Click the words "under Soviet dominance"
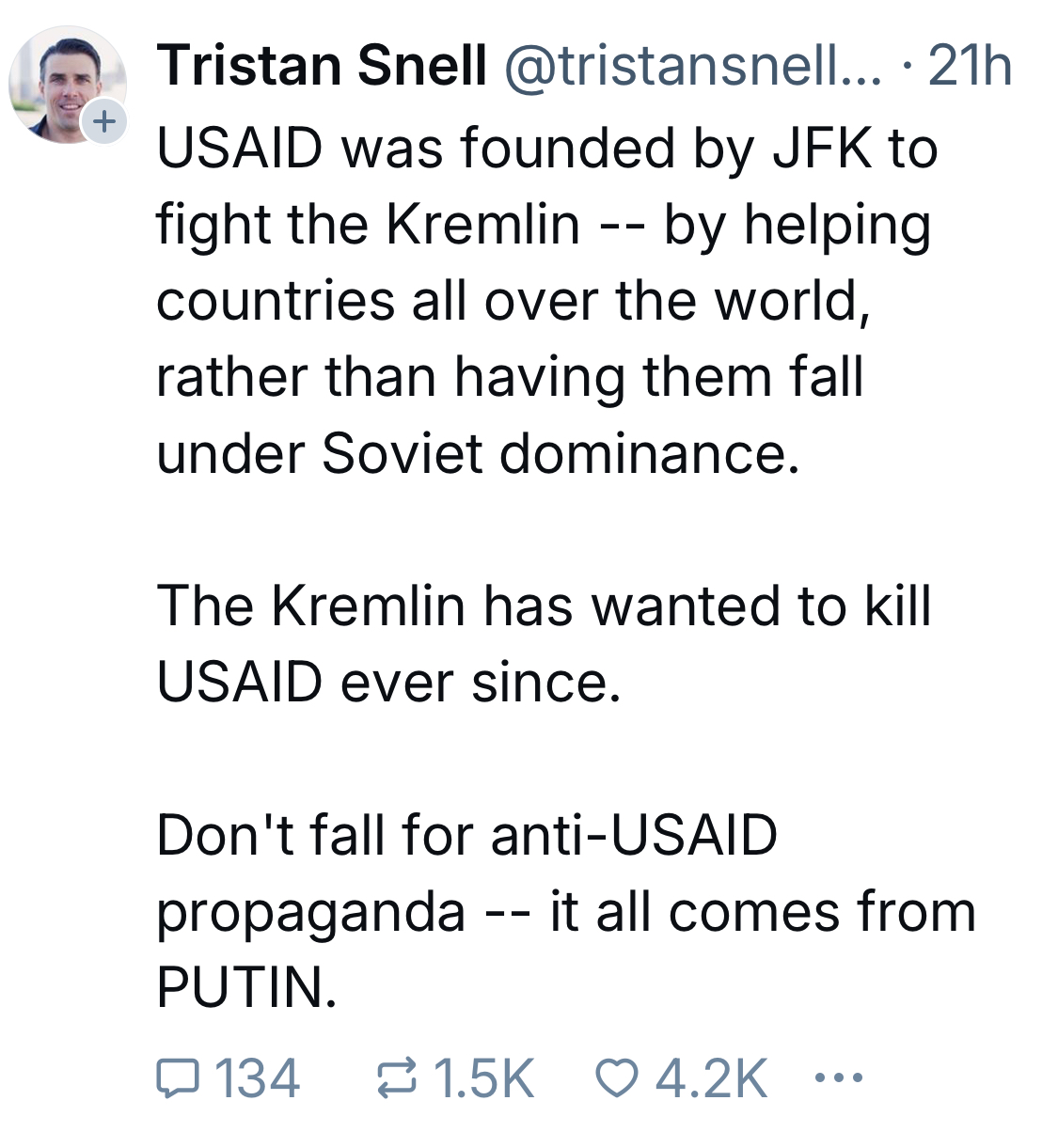1058x1132 pixels. point(478,454)
